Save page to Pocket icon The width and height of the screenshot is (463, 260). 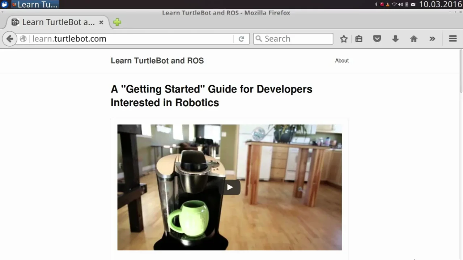pos(377,39)
